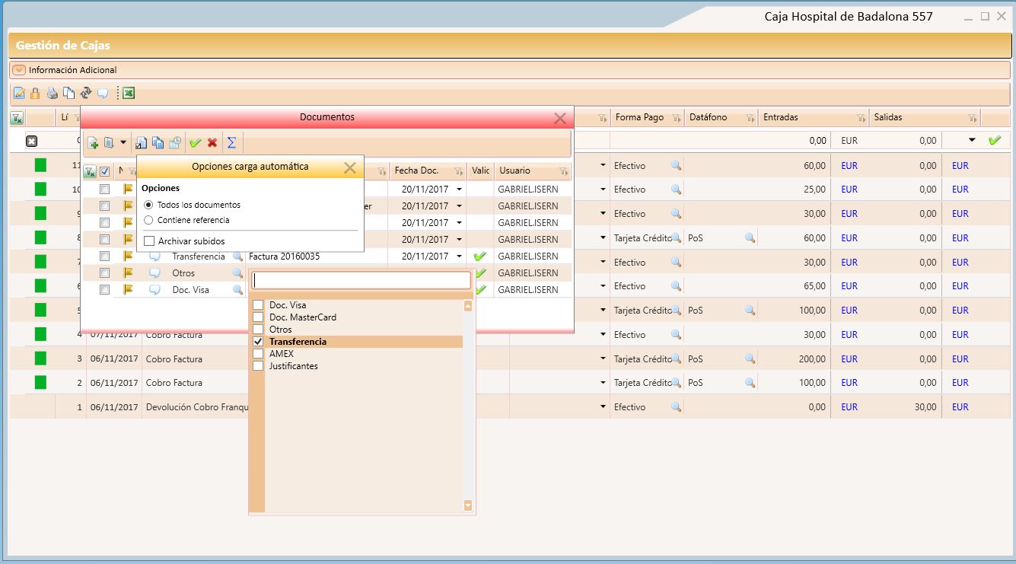Click the speech bubble icon in main toolbar
1016x564 pixels.
click(103, 94)
